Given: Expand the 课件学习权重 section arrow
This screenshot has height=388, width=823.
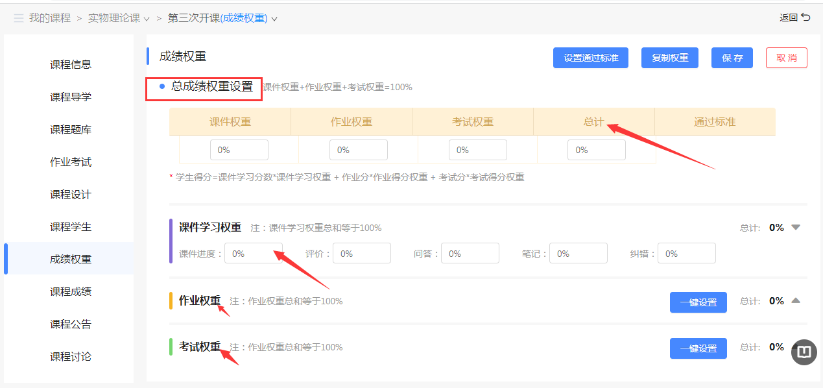Looking at the screenshot, I should pyautogui.click(x=796, y=228).
